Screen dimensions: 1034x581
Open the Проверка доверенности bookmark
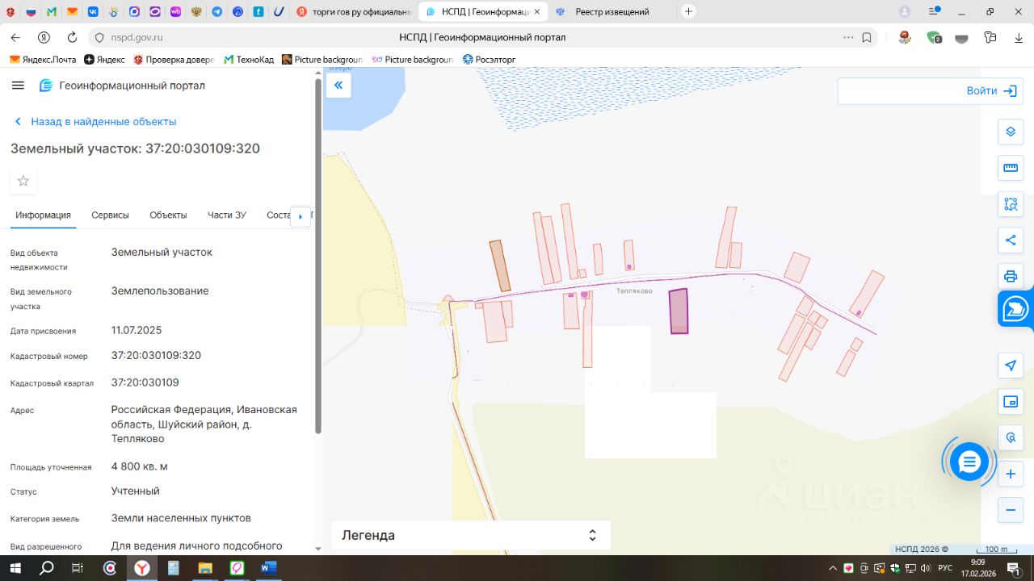pos(174,60)
